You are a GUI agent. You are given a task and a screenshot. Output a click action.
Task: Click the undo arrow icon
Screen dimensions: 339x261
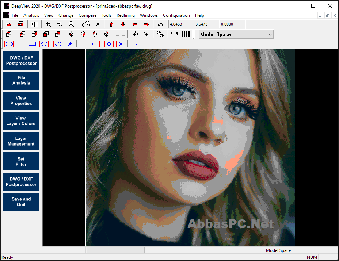pyautogui.click(x=160, y=24)
